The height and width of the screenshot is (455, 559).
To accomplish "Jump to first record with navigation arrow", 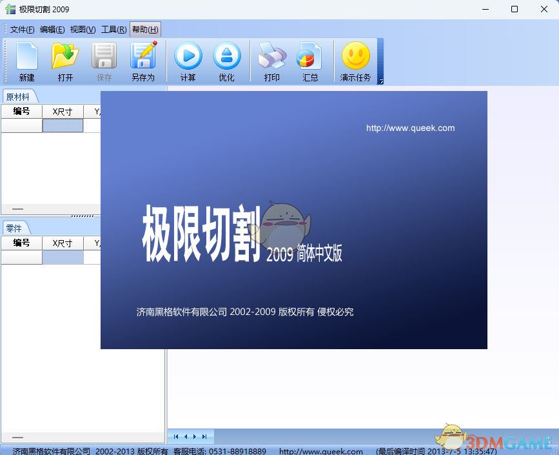I will (x=175, y=436).
